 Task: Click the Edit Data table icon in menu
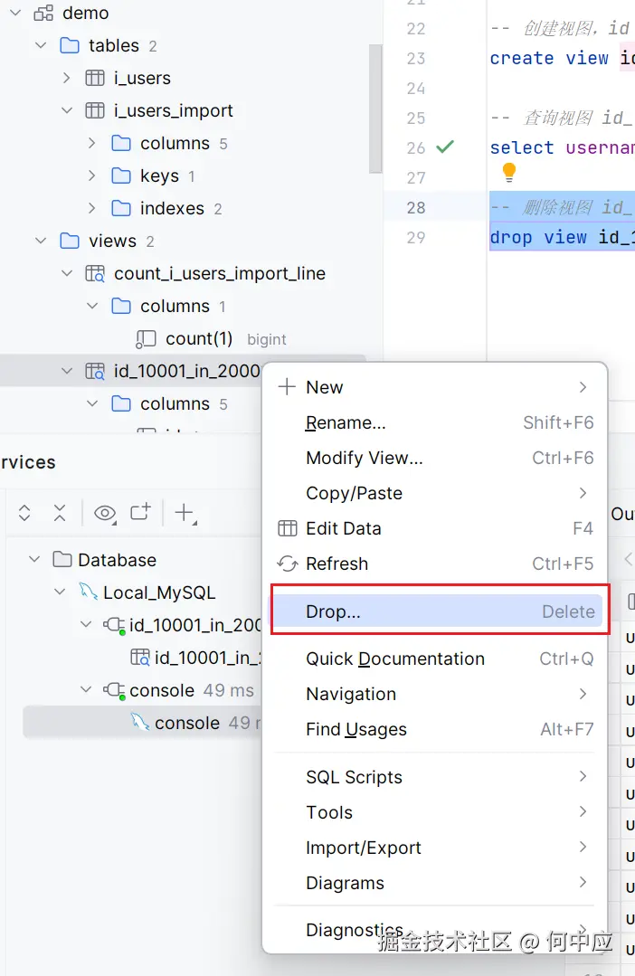pyautogui.click(x=287, y=528)
